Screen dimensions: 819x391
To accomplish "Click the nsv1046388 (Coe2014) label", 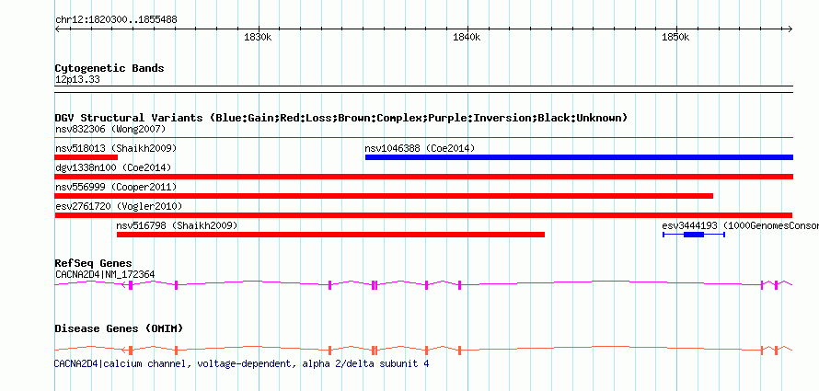I will [x=420, y=148].
